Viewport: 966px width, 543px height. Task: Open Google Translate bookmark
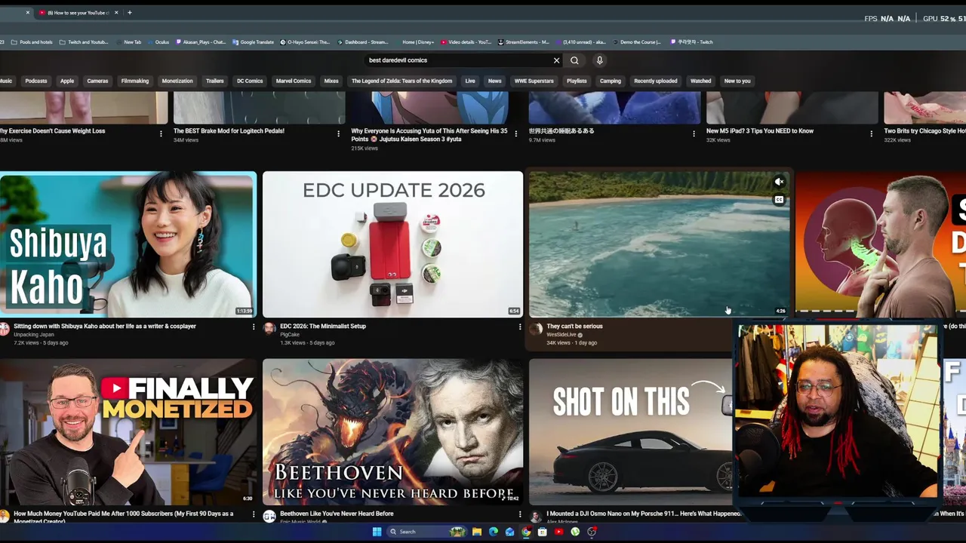pyautogui.click(x=254, y=42)
